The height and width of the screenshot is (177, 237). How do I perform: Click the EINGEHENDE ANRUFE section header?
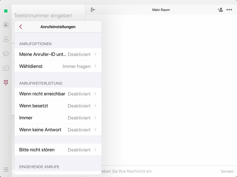pos(39,167)
